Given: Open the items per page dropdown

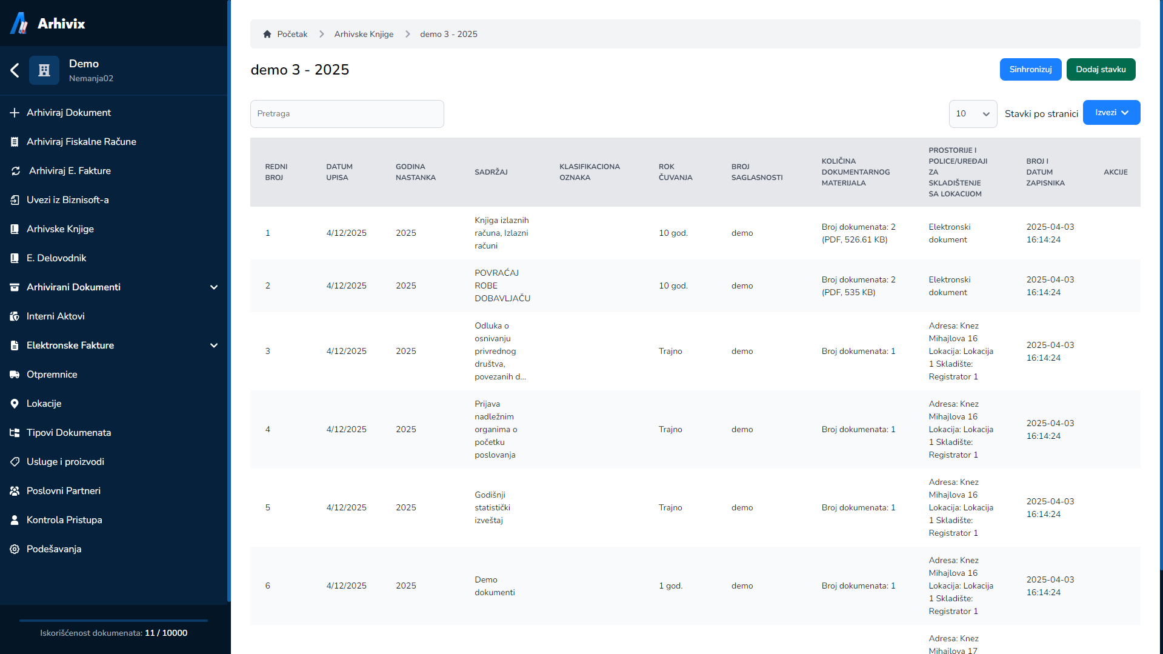Looking at the screenshot, I should (x=972, y=114).
